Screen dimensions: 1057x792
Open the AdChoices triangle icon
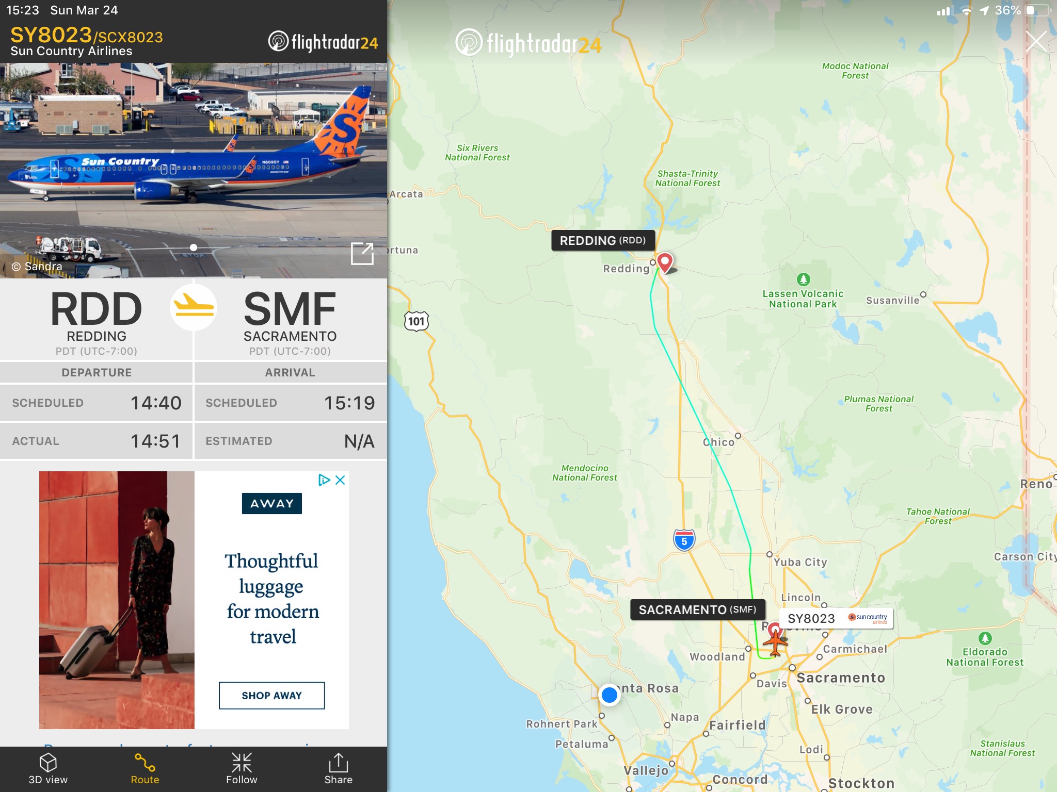click(324, 480)
